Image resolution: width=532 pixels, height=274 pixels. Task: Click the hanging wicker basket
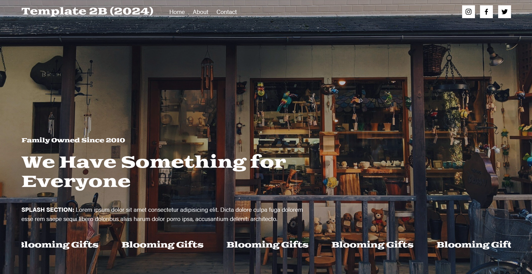pos(434,59)
